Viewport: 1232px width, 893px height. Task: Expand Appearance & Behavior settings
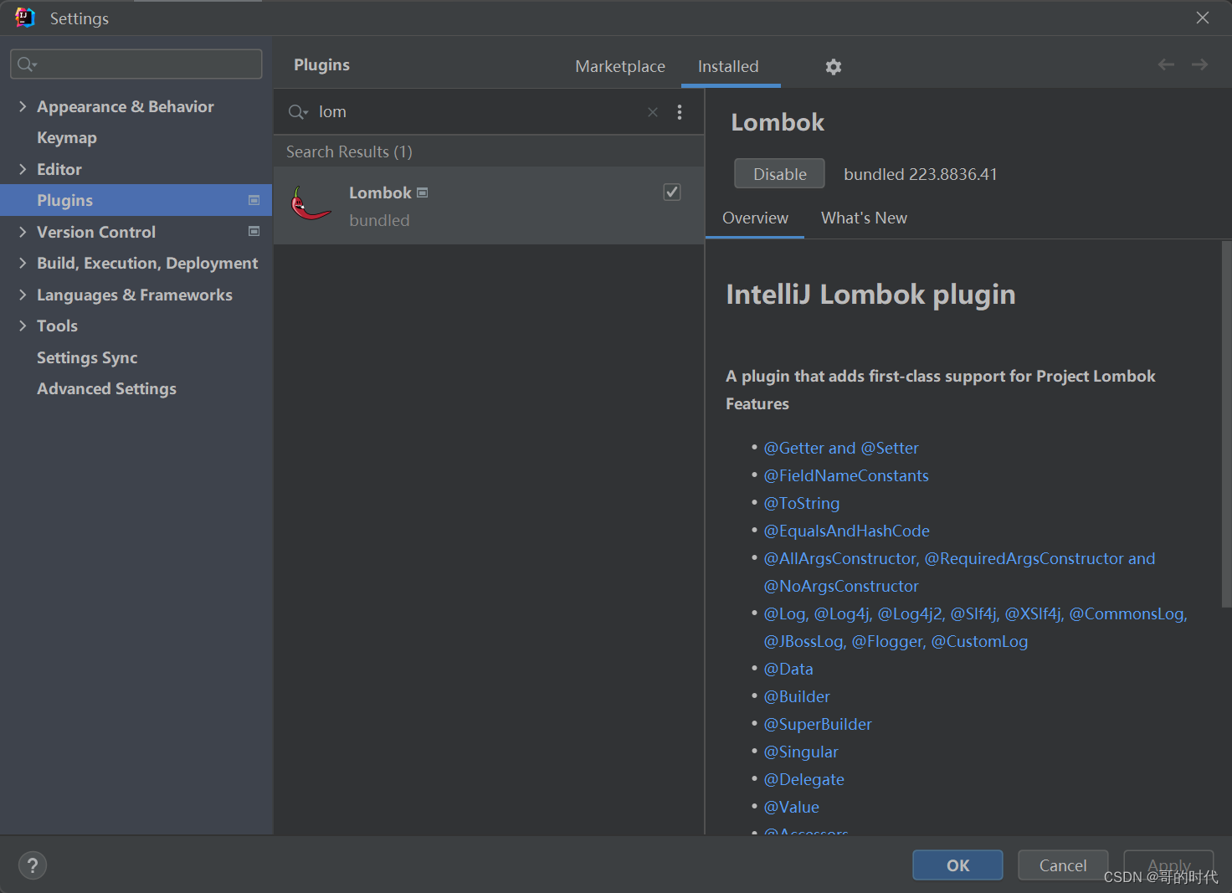(x=23, y=106)
